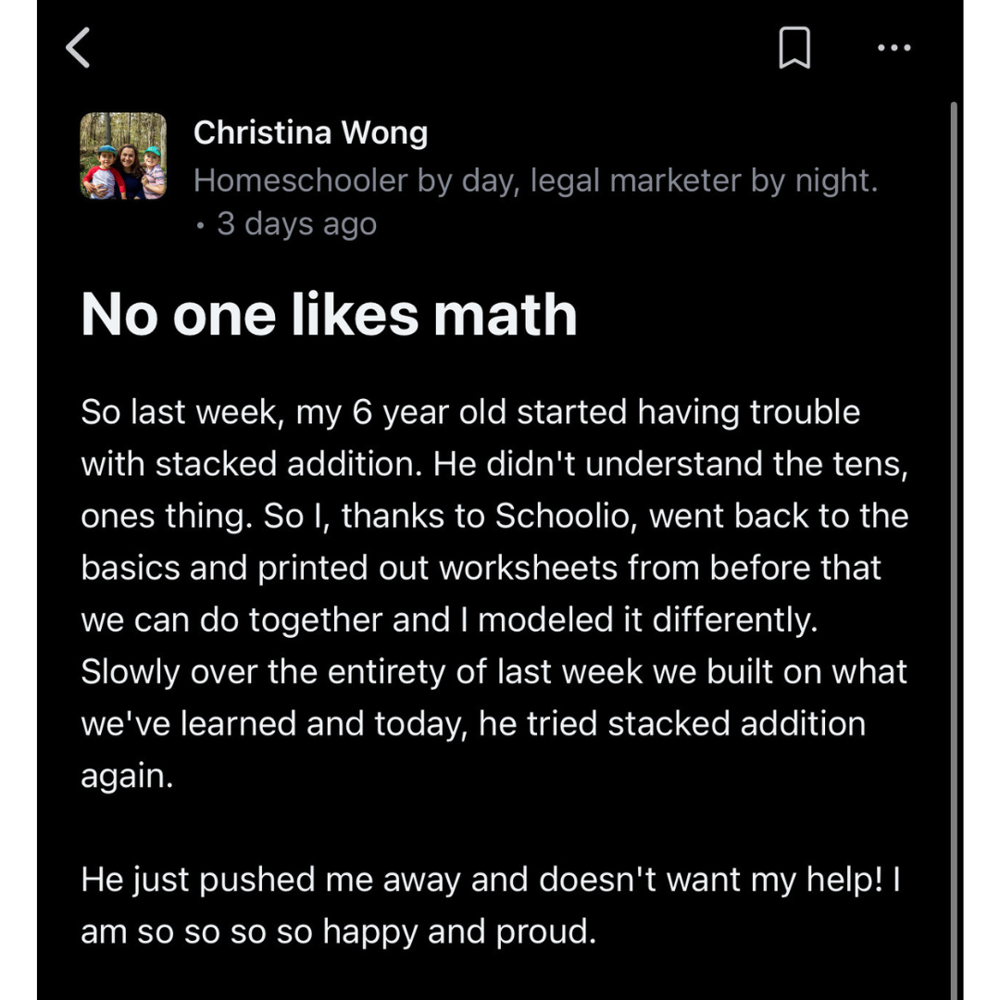The image size is (1000, 1000).
Task: Open Christina Wong's profile photo
Action: tap(123, 156)
